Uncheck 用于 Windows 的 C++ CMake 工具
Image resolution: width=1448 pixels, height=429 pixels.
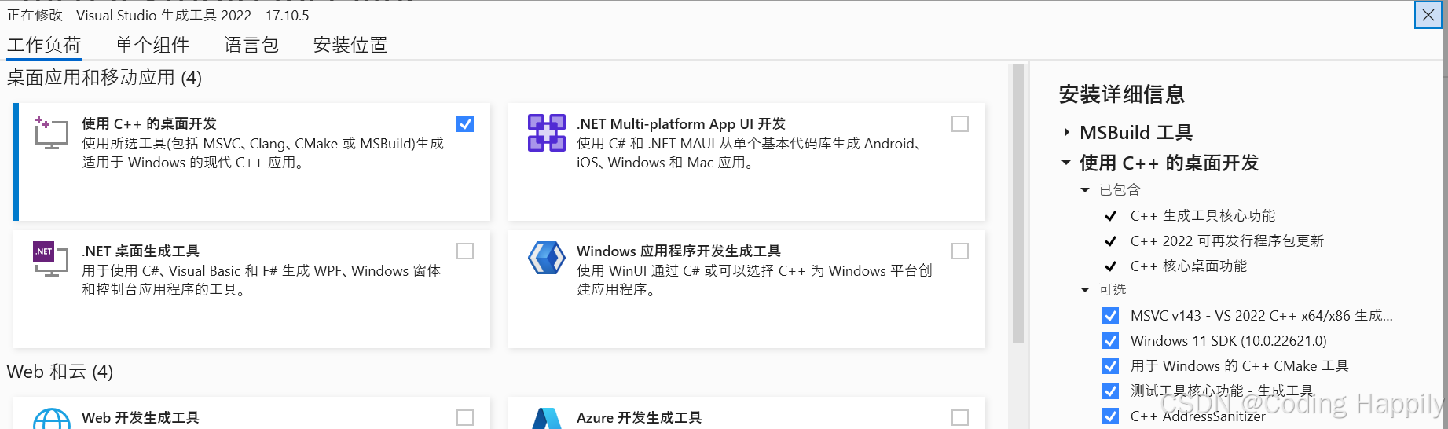(x=1110, y=366)
